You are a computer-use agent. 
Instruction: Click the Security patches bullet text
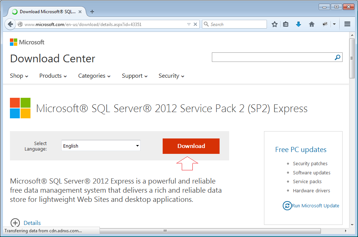click(x=310, y=163)
